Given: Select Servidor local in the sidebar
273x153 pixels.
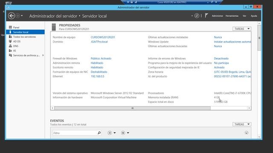Looking at the screenshot, I should [26, 32].
